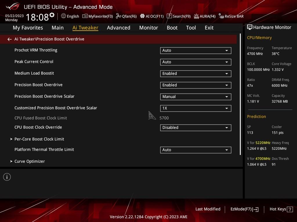Screen dimensions: 297x222
Task: Click the EzMode exit arrow icon
Action: (256, 209)
